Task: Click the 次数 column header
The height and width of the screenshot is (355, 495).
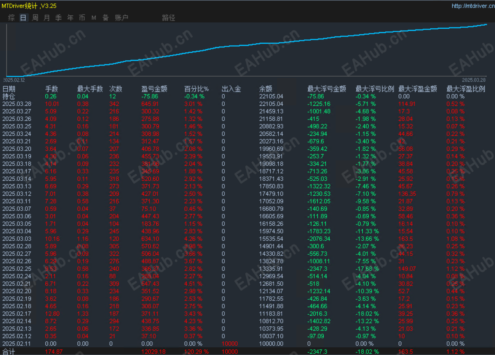Action: click(116, 89)
